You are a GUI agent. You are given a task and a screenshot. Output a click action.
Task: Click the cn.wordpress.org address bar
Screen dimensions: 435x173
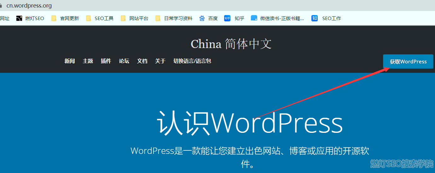[29, 6]
